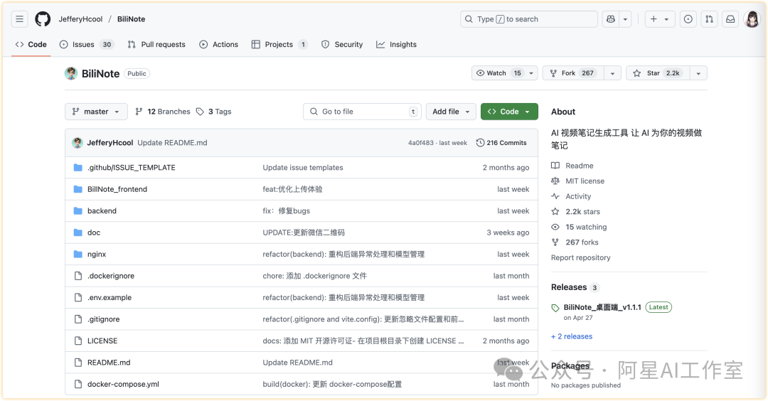Open the Readme link in About
The height and width of the screenshot is (401, 768).
click(572, 166)
